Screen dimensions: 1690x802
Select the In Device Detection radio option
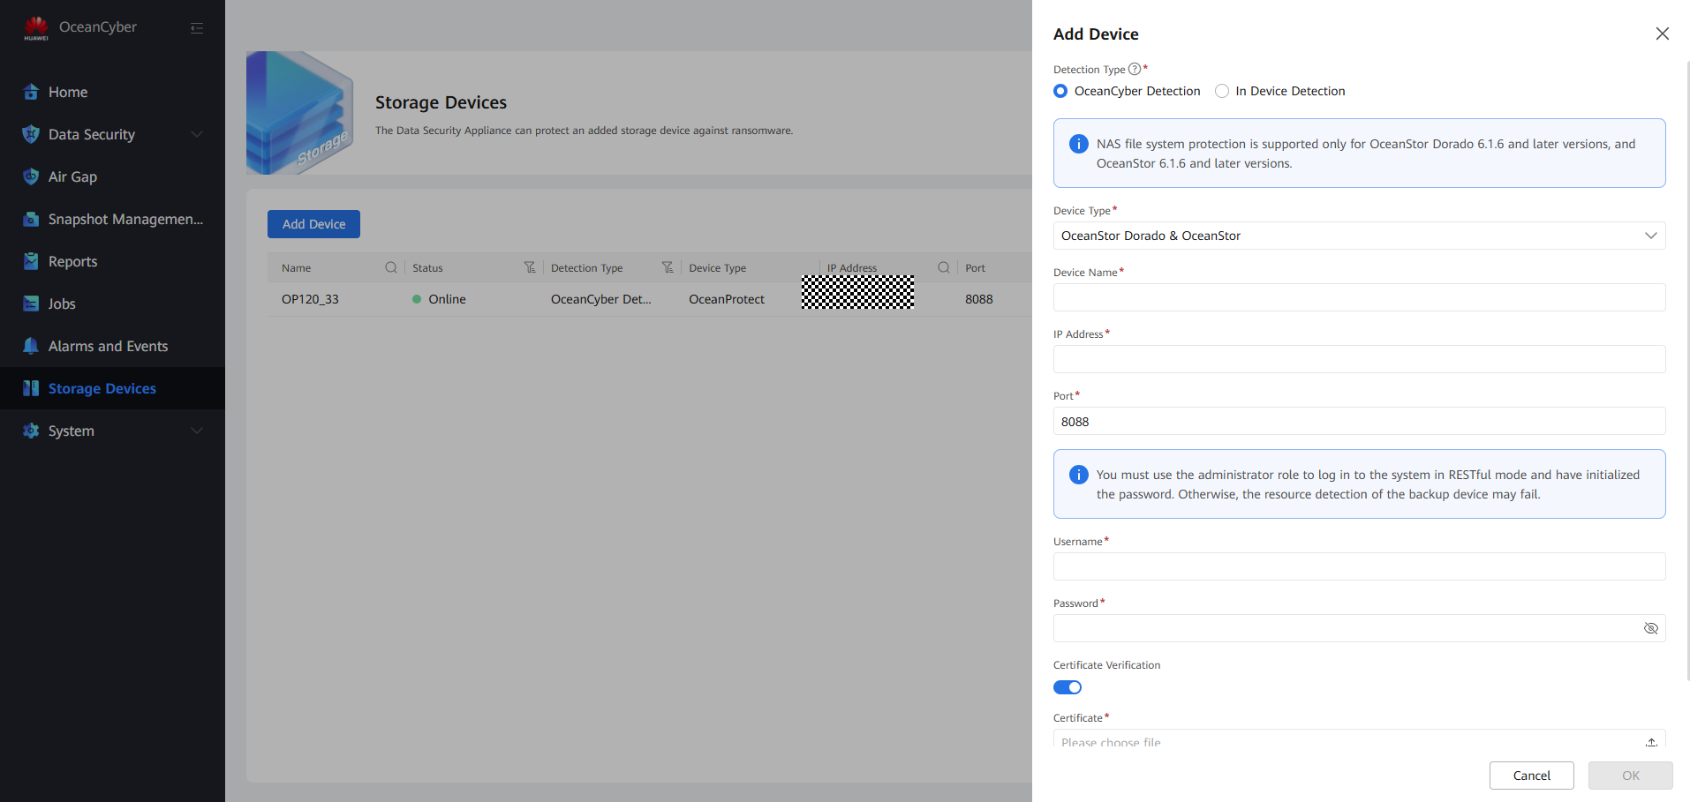tap(1222, 91)
